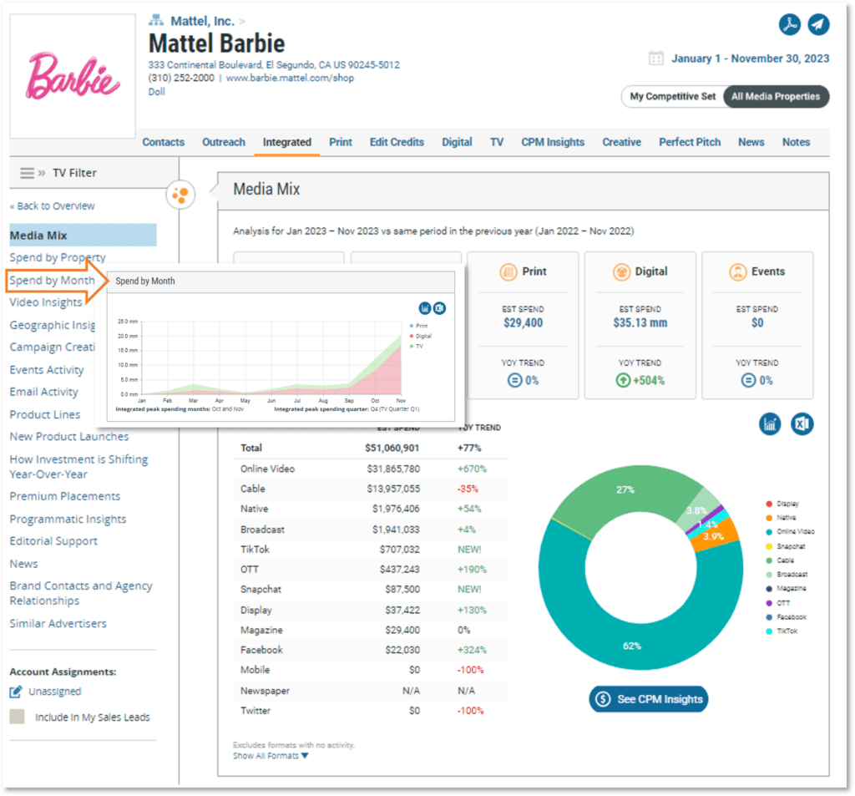Click the paper plane send icon
The height and width of the screenshot is (796, 855).
click(x=818, y=24)
